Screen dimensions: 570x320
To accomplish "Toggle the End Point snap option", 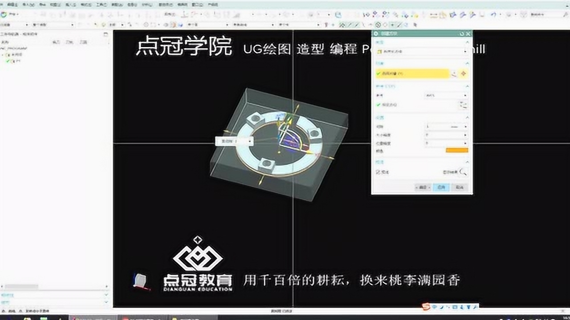I will click(350, 25).
